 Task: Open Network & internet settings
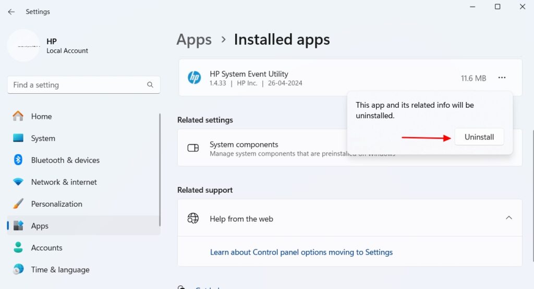(x=83, y=182)
